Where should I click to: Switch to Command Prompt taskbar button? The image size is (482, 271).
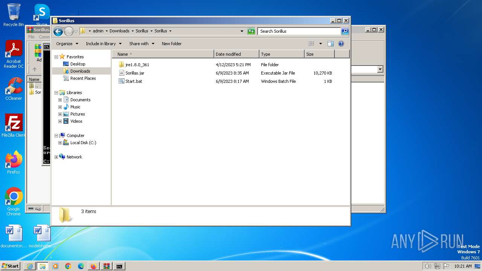click(x=119, y=266)
